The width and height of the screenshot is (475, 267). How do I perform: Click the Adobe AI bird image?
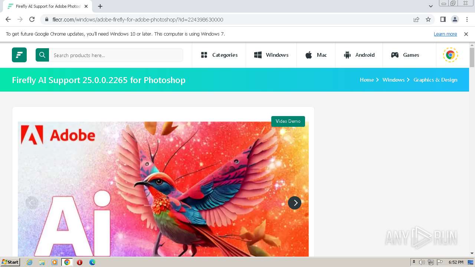163,189
